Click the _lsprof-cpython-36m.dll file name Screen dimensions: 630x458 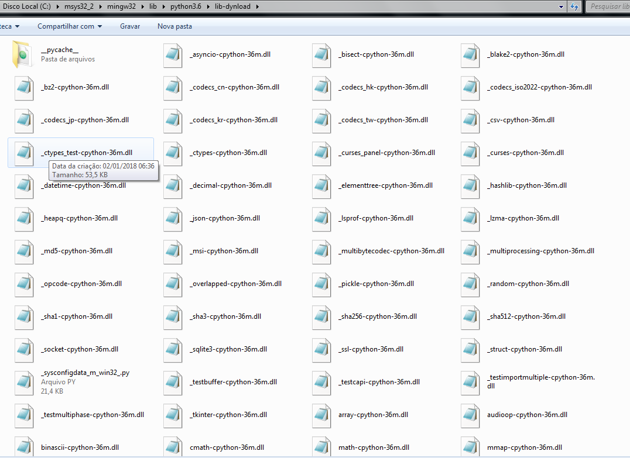376,218
